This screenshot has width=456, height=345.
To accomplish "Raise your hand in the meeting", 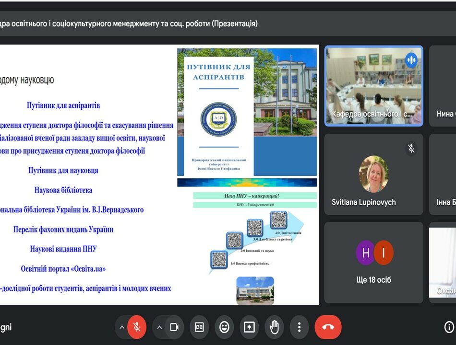I will [x=274, y=327].
